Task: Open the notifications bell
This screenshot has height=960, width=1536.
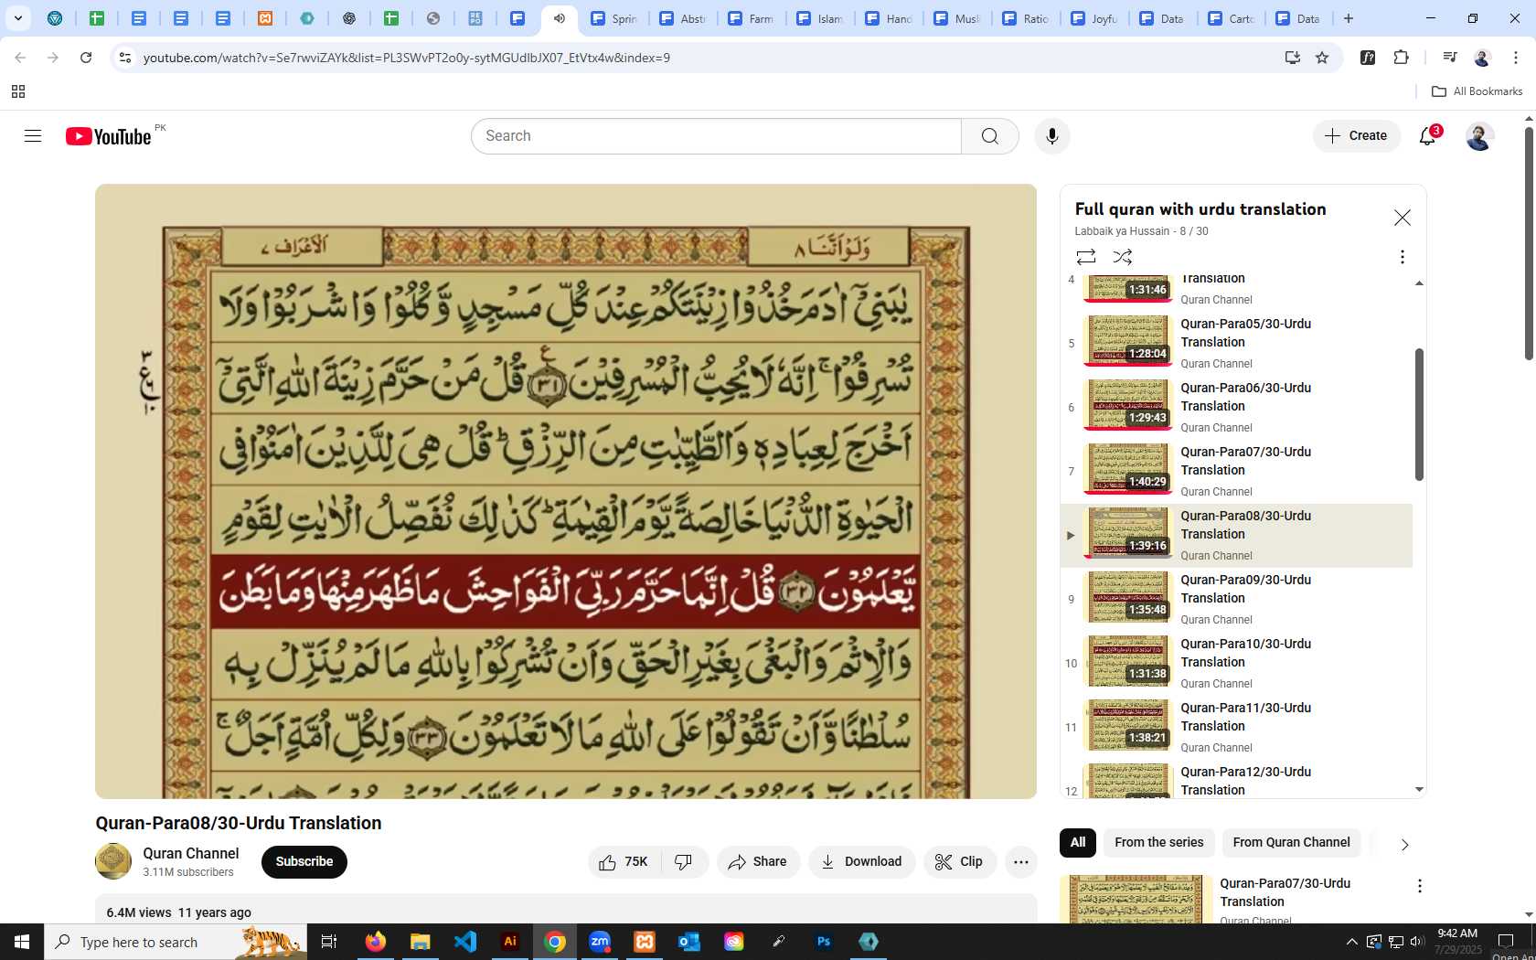Action: (1427, 136)
